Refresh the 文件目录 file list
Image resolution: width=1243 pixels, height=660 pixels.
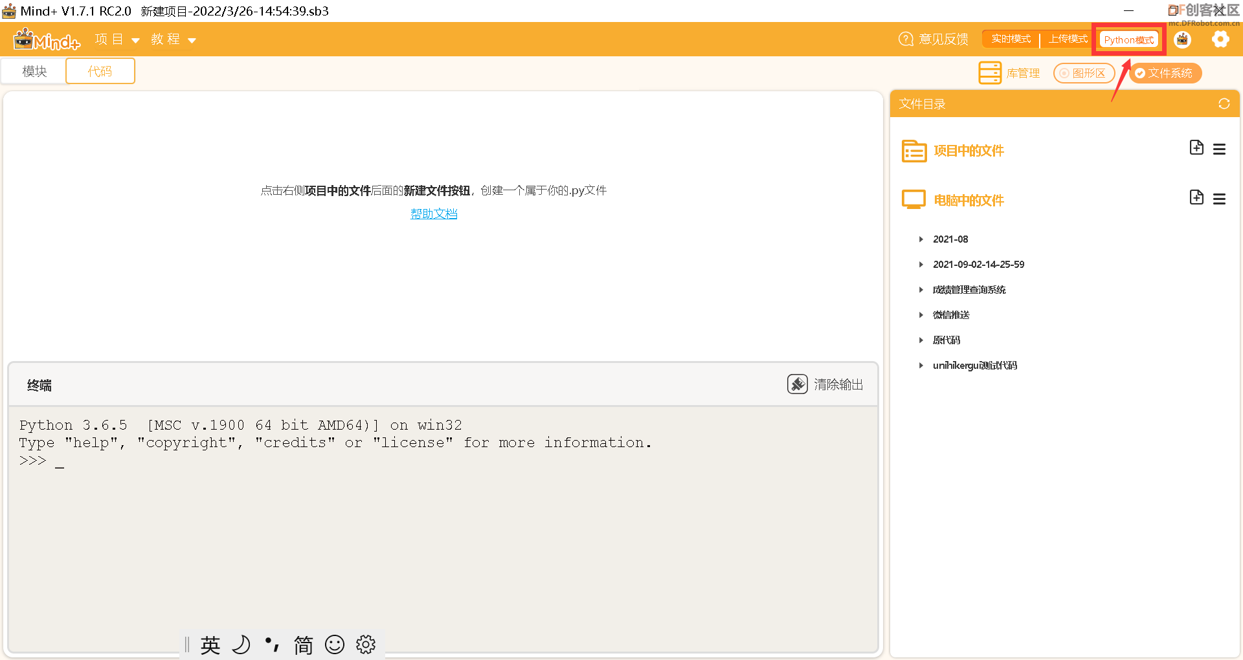click(x=1224, y=104)
